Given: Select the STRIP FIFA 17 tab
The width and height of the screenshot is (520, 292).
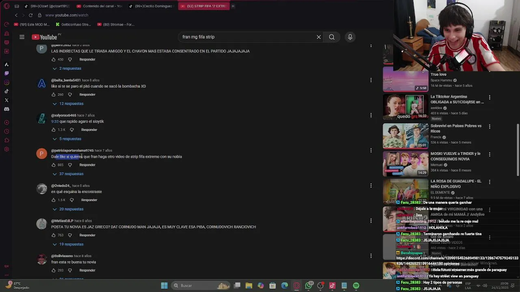Looking at the screenshot, I should (204, 6).
